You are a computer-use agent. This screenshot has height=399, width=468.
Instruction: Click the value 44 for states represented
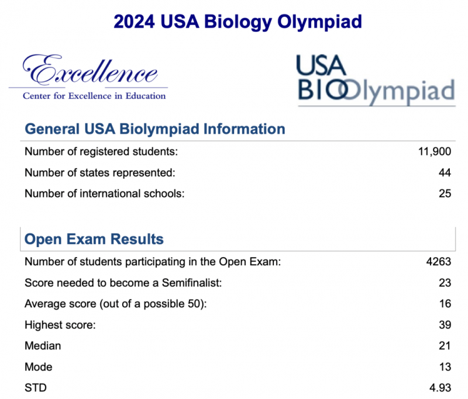point(445,172)
